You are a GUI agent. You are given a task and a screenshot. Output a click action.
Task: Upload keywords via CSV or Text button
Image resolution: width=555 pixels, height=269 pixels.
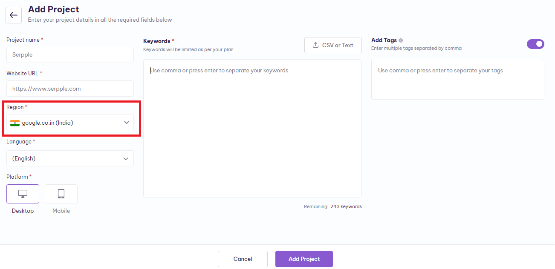click(x=333, y=45)
